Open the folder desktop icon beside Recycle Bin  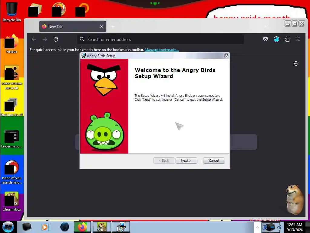[35, 9]
